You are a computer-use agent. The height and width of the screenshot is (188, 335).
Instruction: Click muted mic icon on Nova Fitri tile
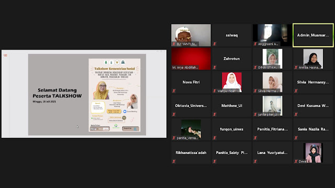tap(174, 91)
